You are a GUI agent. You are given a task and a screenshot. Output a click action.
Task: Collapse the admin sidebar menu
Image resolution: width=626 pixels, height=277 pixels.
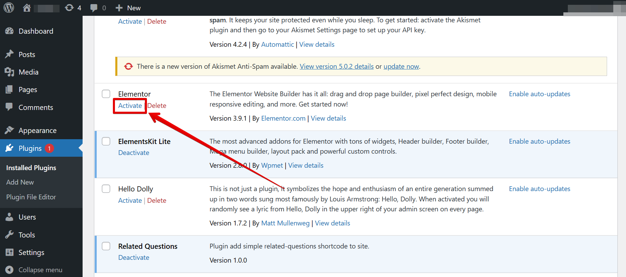(x=40, y=270)
